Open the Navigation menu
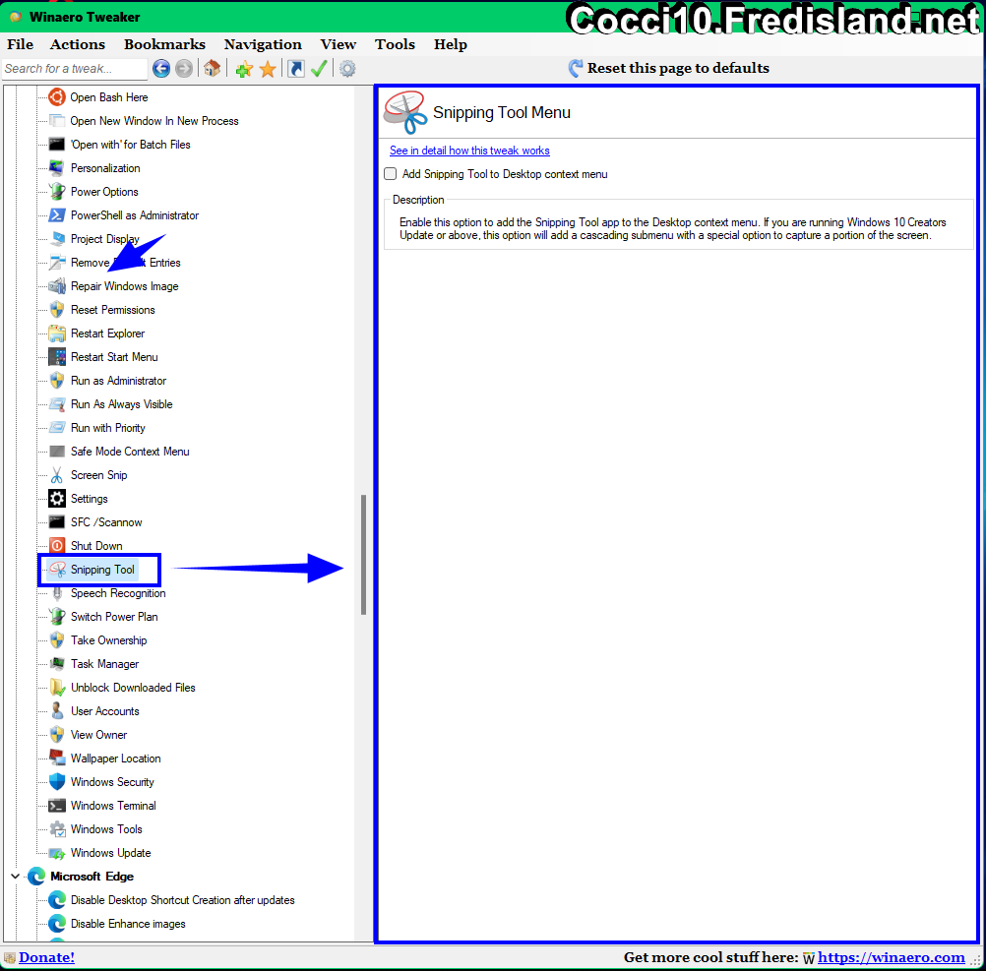Image resolution: width=986 pixels, height=971 pixels. pos(263,44)
